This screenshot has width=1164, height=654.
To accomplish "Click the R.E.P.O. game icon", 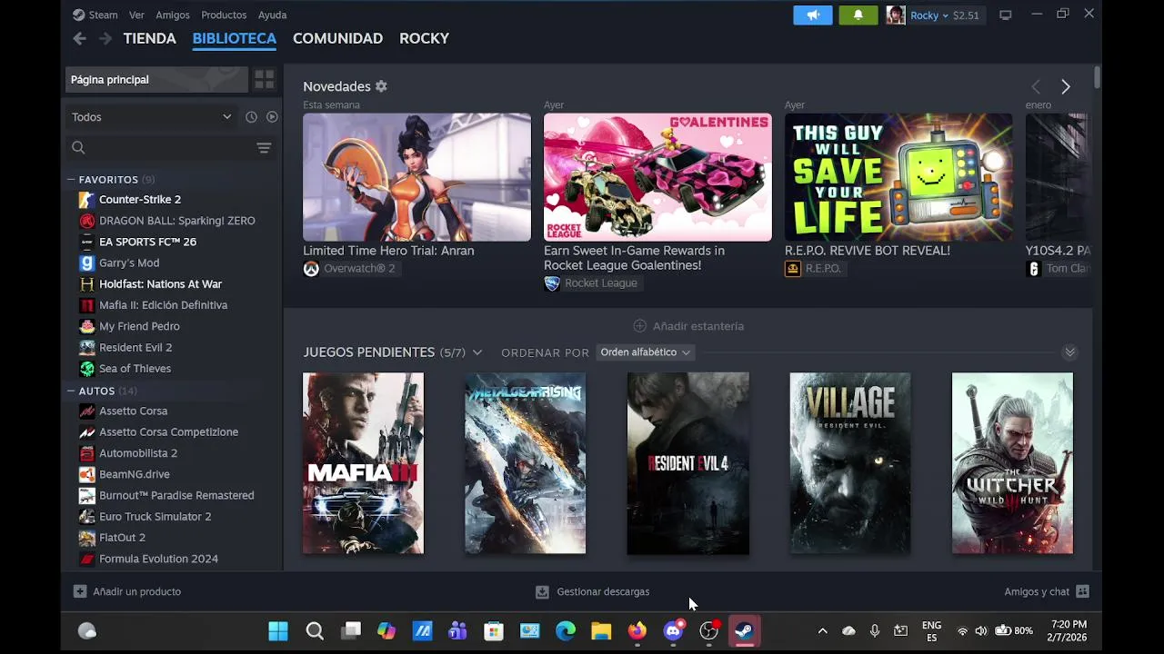I will click(x=793, y=269).
